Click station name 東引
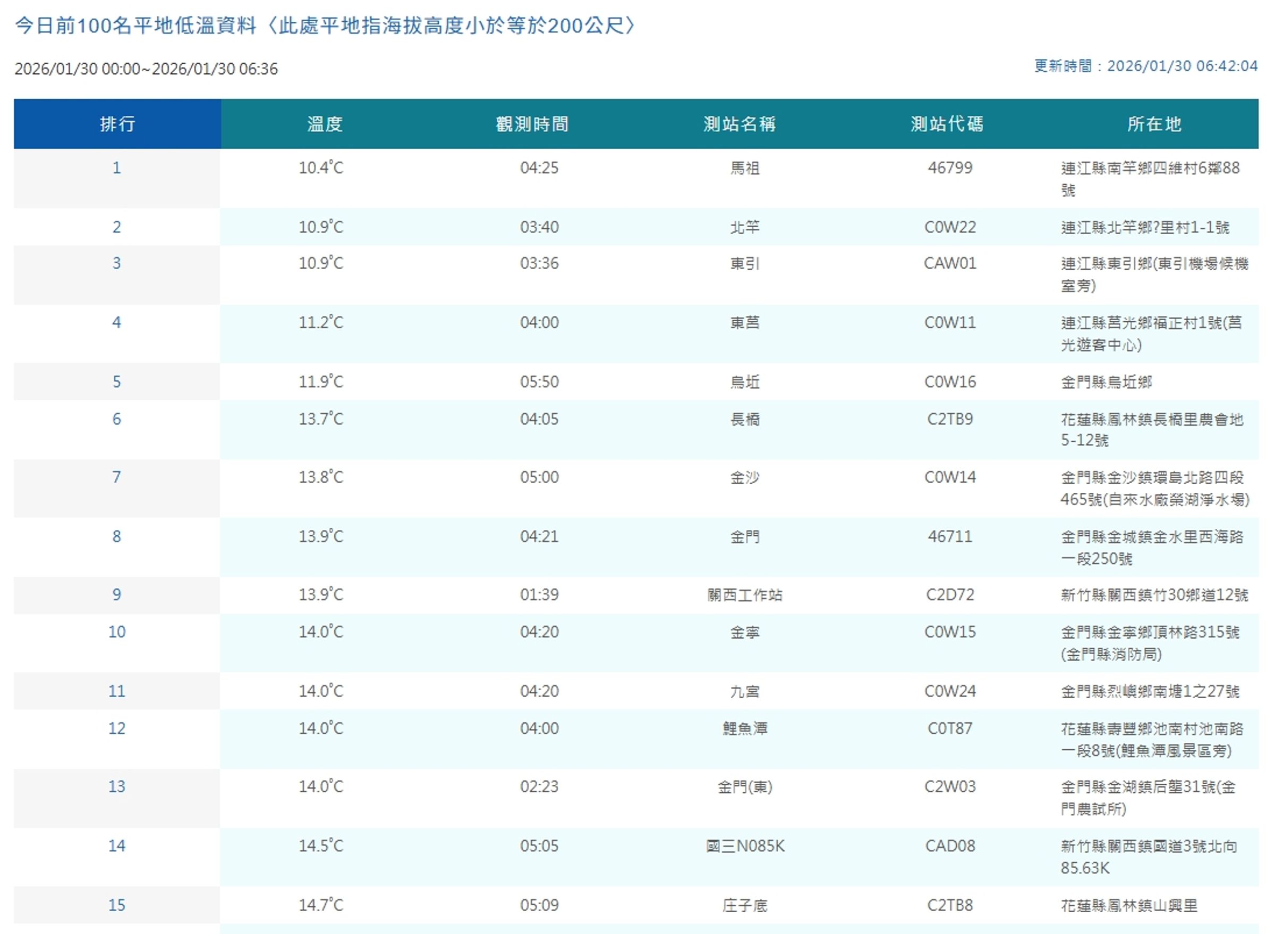The image size is (1275, 934). click(744, 264)
